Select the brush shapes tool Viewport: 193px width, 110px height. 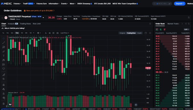pos(4,51)
